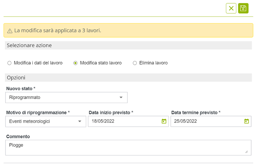Click the end date field showing 25/05/2022
The image size is (257, 168).
[207, 121]
